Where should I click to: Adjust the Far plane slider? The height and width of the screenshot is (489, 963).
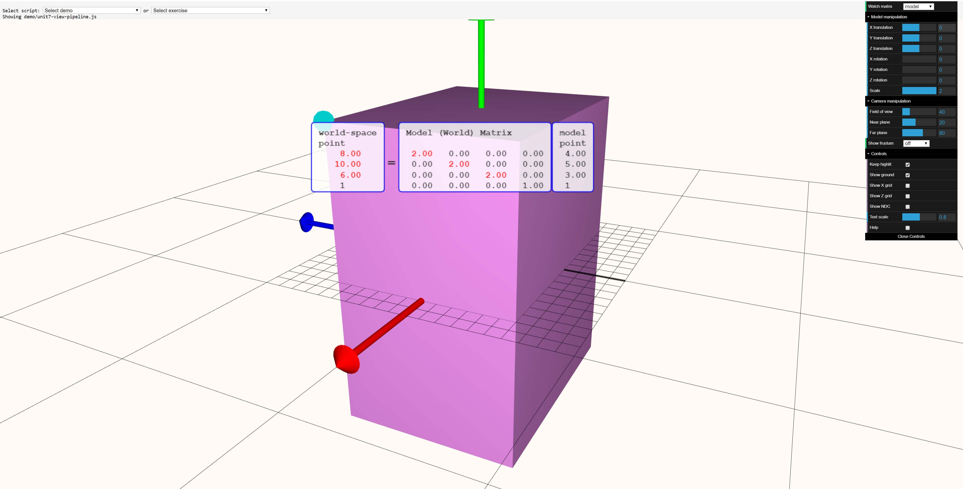(x=919, y=133)
